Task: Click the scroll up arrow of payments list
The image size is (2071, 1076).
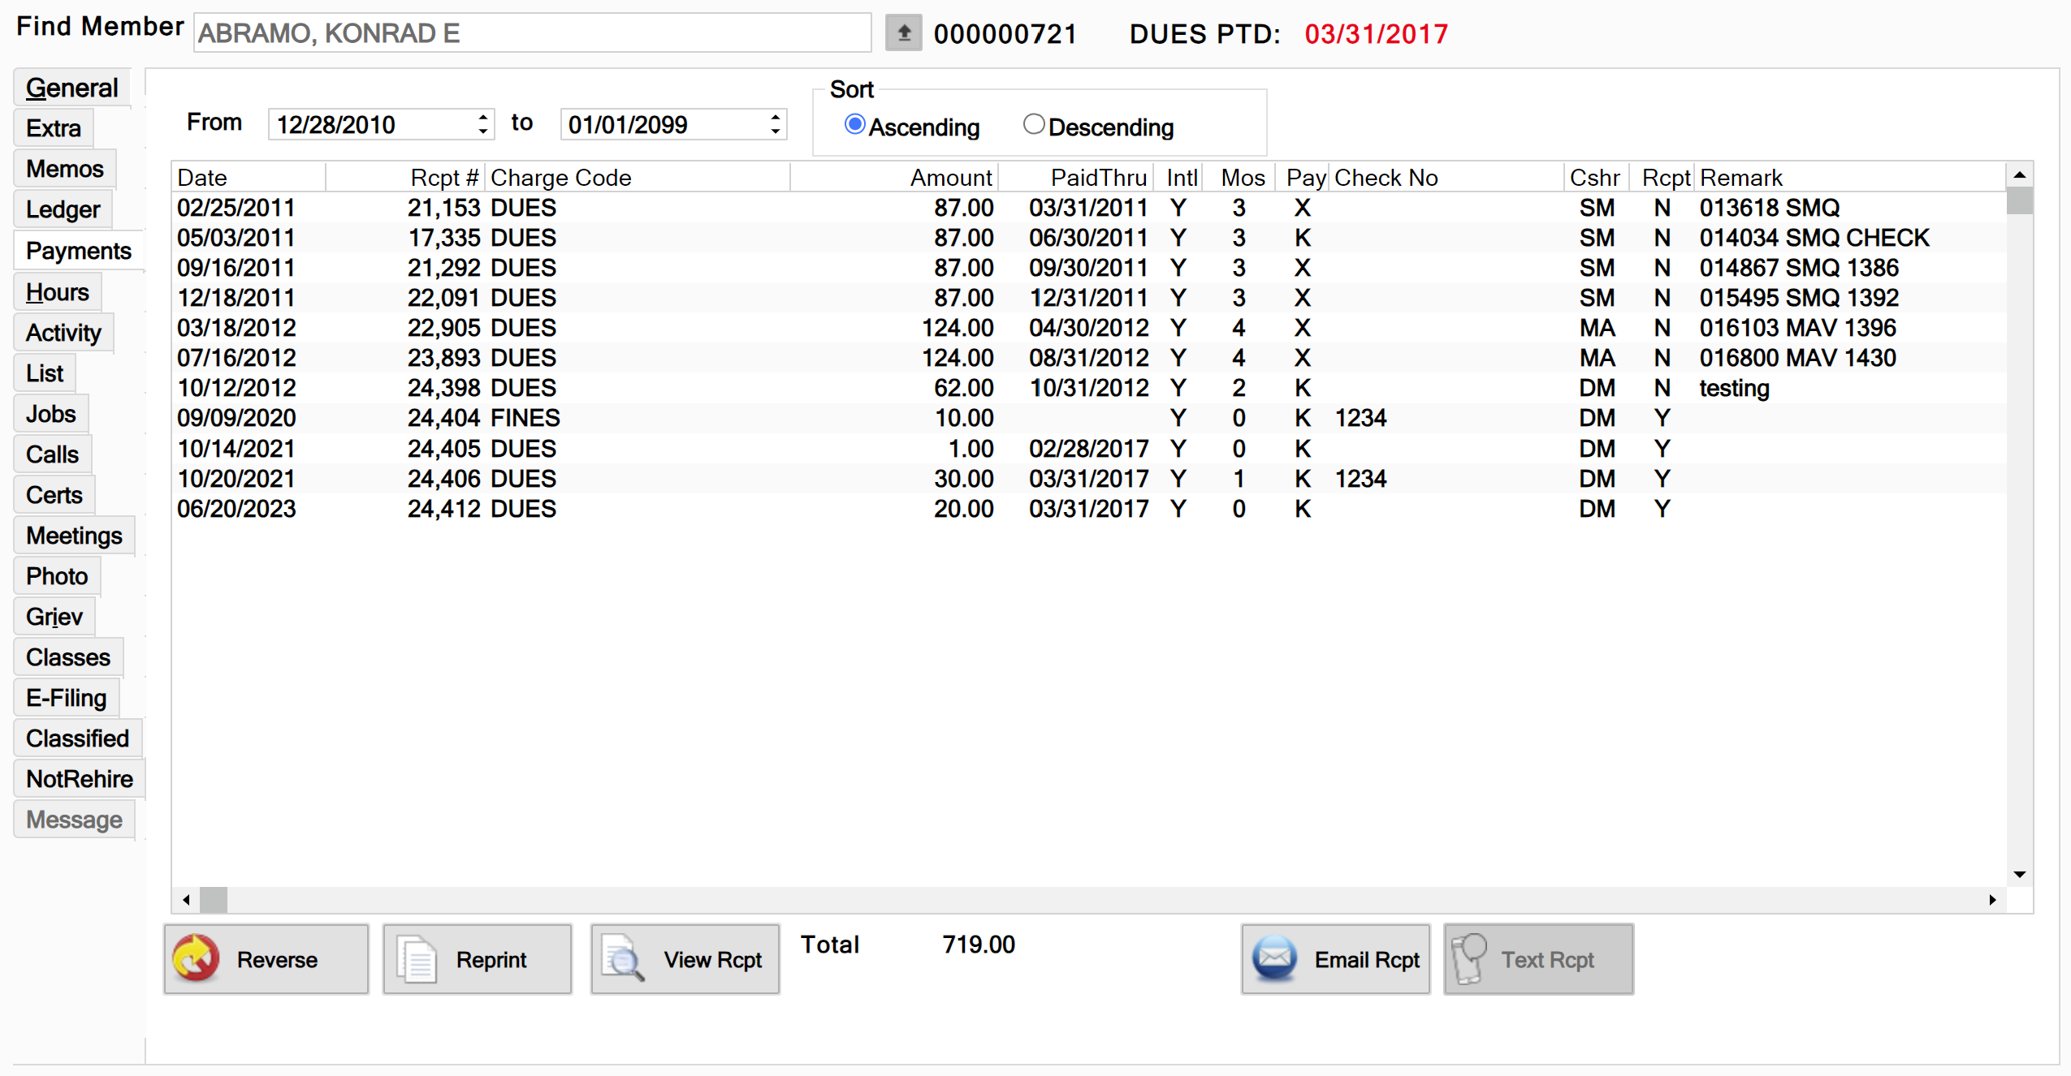Action: (2019, 175)
